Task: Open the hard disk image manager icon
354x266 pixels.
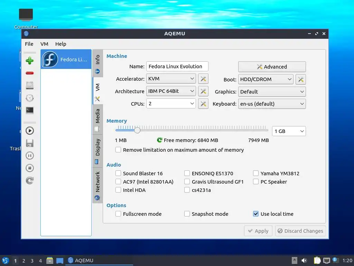Action: pyautogui.click(x=30, y=86)
